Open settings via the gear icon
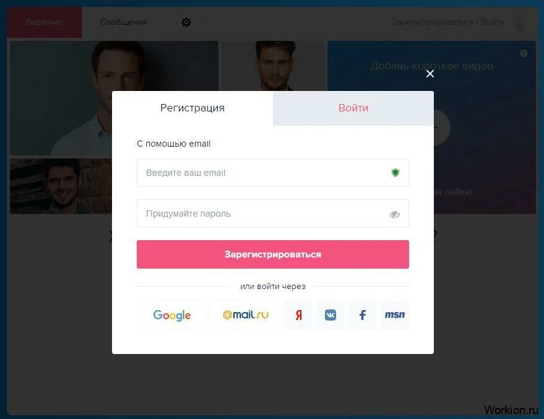 (186, 22)
